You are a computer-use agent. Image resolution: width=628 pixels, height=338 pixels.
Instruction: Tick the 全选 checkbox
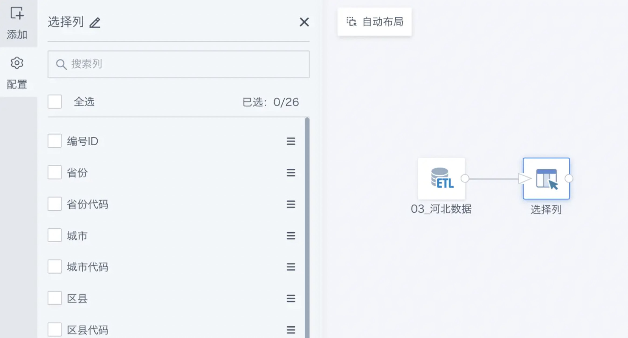click(55, 102)
